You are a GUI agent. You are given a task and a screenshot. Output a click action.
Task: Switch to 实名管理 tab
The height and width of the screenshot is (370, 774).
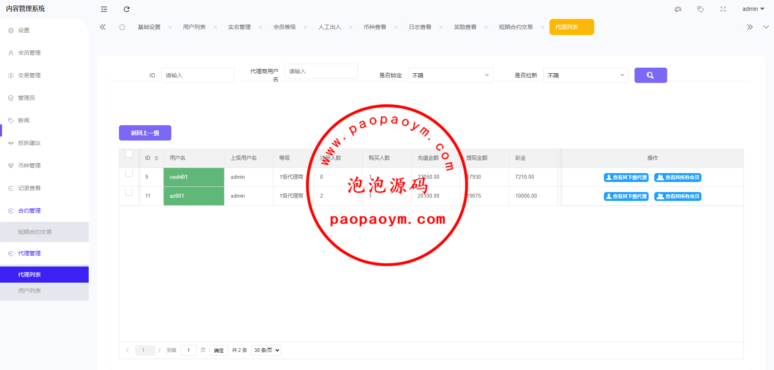(x=239, y=27)
